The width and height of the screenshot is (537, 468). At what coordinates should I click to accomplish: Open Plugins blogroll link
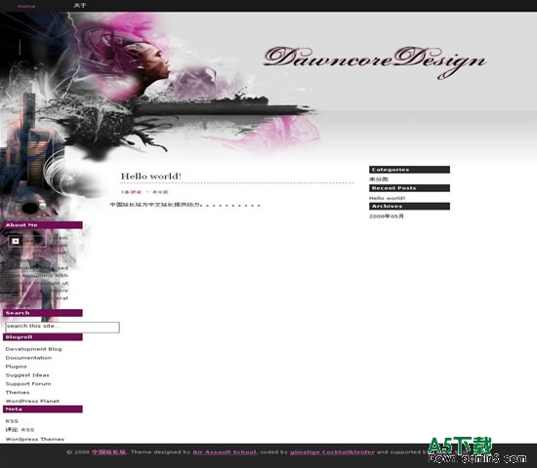tap(16, 367)
